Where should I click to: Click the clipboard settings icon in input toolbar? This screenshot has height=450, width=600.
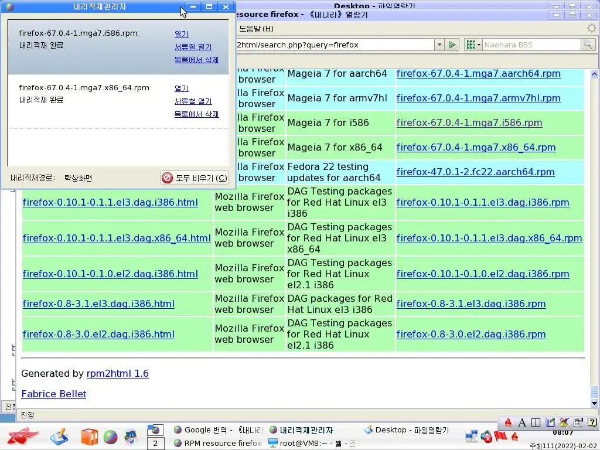pos(578,422)
